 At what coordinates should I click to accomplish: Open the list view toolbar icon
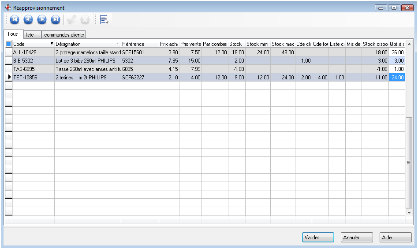104,19
